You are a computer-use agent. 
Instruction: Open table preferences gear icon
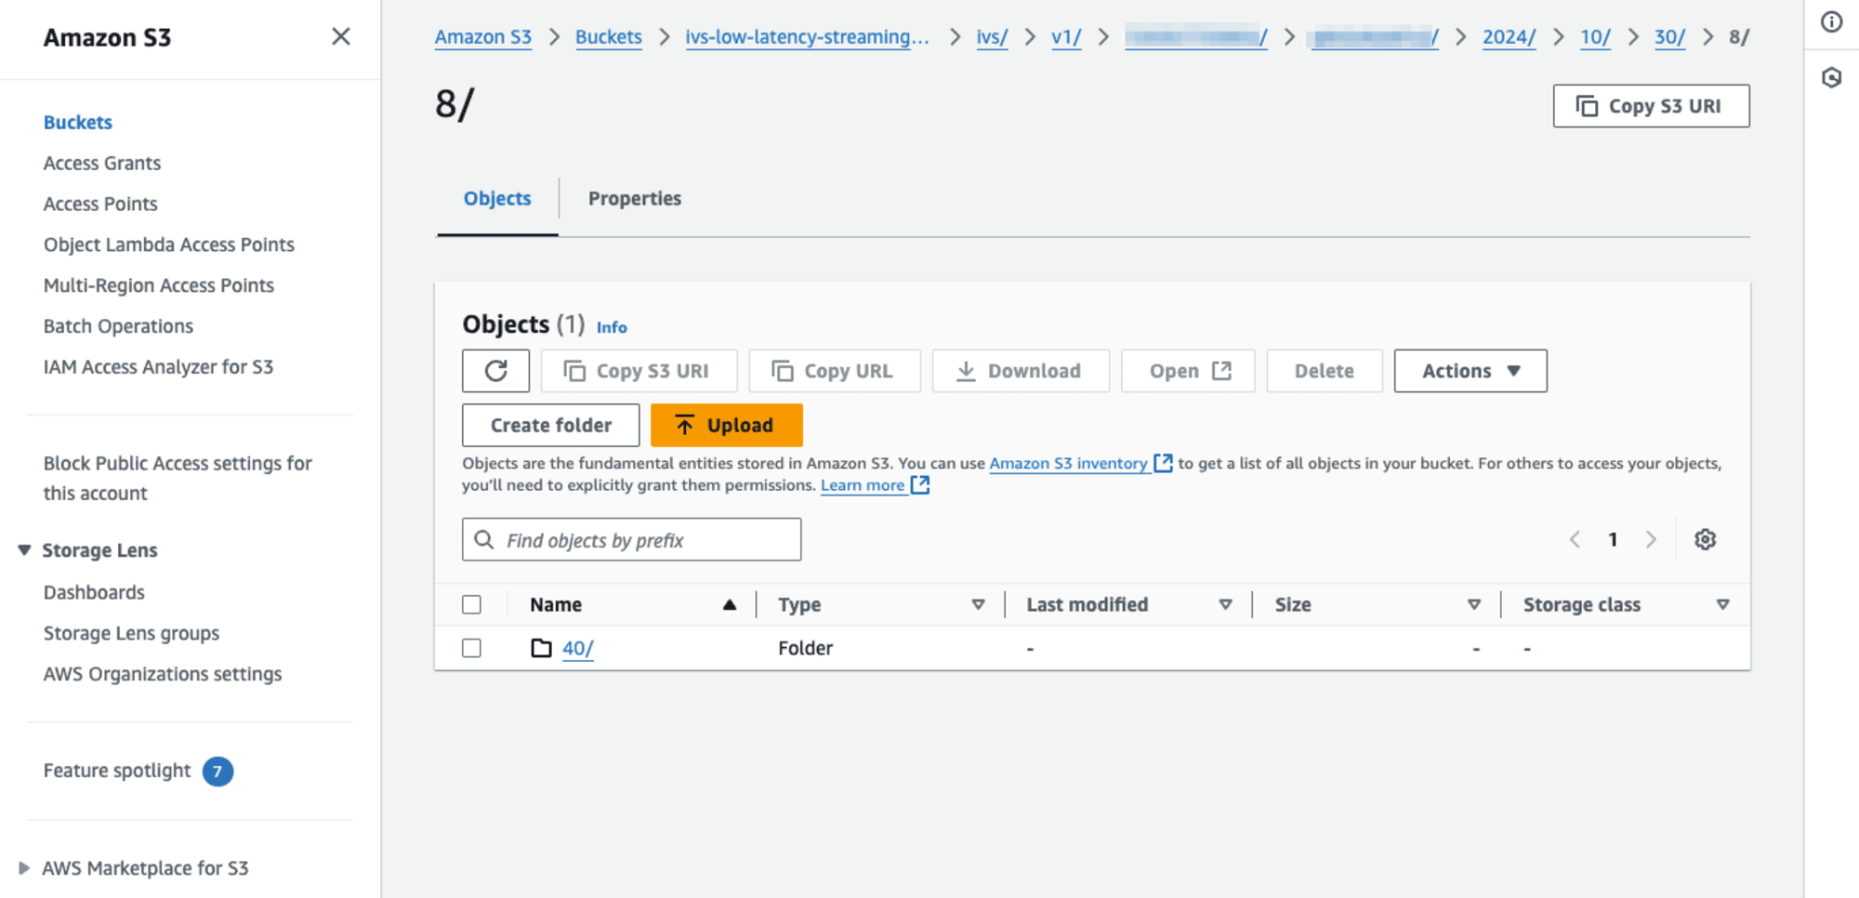[x=1705, y=539]
